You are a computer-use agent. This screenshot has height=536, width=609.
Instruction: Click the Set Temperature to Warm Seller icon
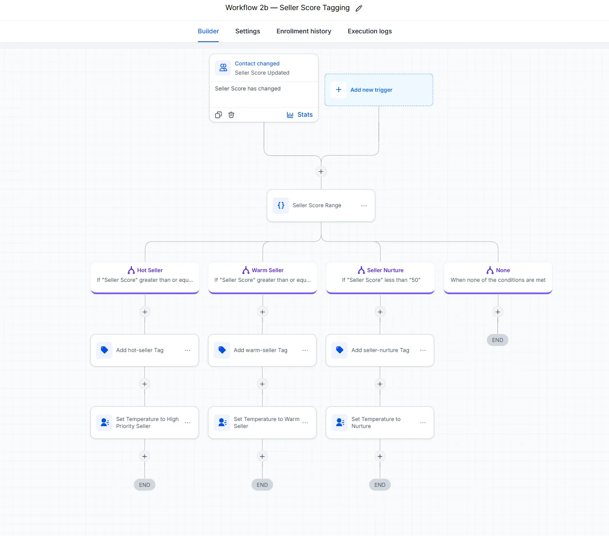[x=222, y=423]
